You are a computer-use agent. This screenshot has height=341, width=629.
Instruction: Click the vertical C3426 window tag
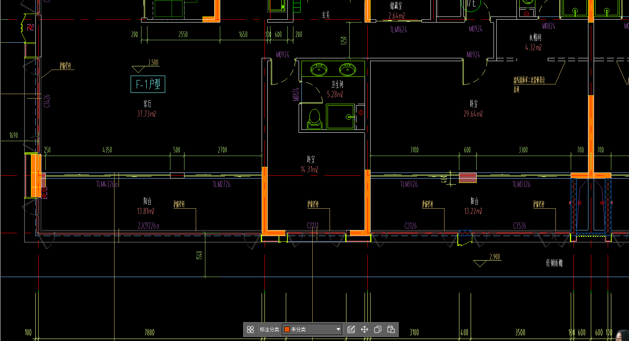click(47, 101)
